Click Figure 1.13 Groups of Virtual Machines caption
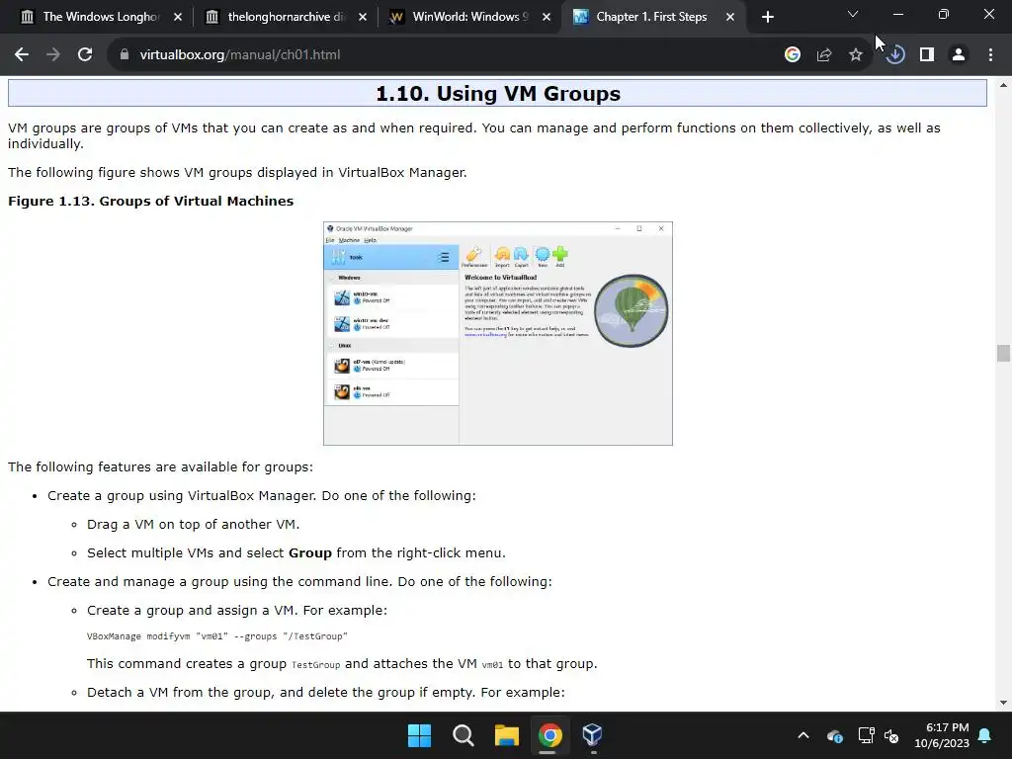This screenshot has width=1012, height=759. 150,201
